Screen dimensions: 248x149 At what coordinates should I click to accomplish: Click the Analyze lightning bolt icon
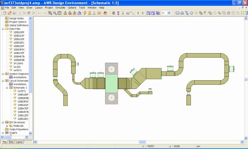(85, 13)
